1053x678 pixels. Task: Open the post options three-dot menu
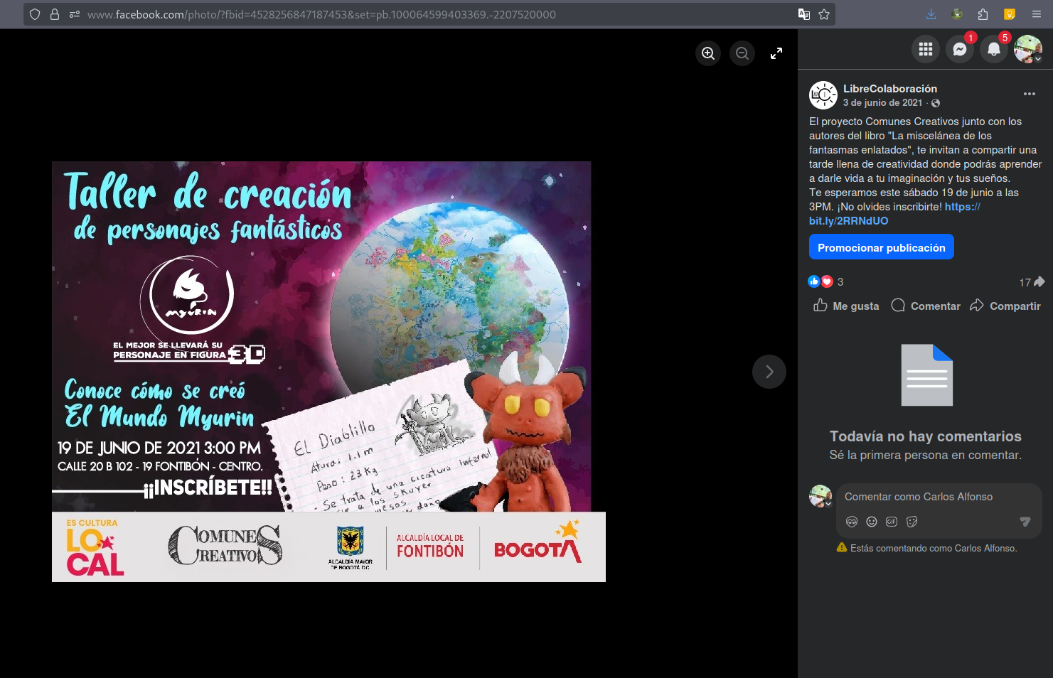pos(1030,94)
